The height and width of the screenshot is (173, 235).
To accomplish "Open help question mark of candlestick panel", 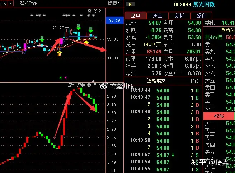I will point(95,11).
